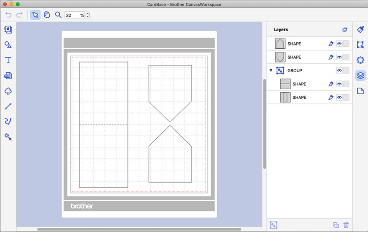The height and width of the screenshot is (232, 368).
Task: Collapse the GROUP layer disclosure triangle
Action: pos(271,71)
